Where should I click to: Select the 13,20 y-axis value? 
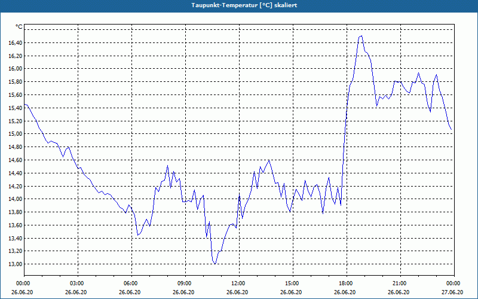click(16, 251)
